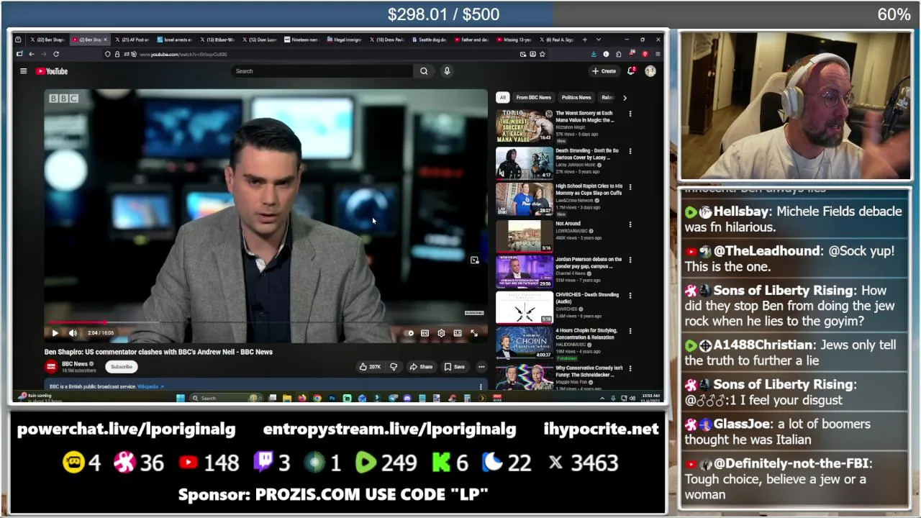
Task: Open options menu for Chopin video
Action: 630,332
